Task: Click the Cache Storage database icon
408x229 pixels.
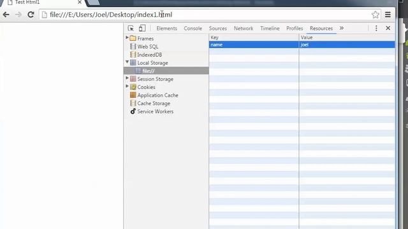Action: [x=133, y=103]
